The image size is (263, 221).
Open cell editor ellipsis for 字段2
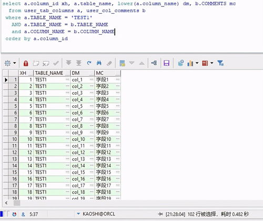pyautogui.click(x=118, y=86)
